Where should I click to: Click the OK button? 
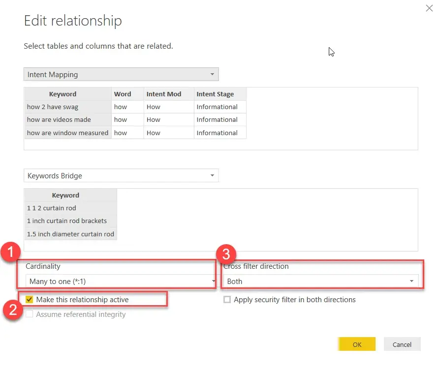coord(356,344)
